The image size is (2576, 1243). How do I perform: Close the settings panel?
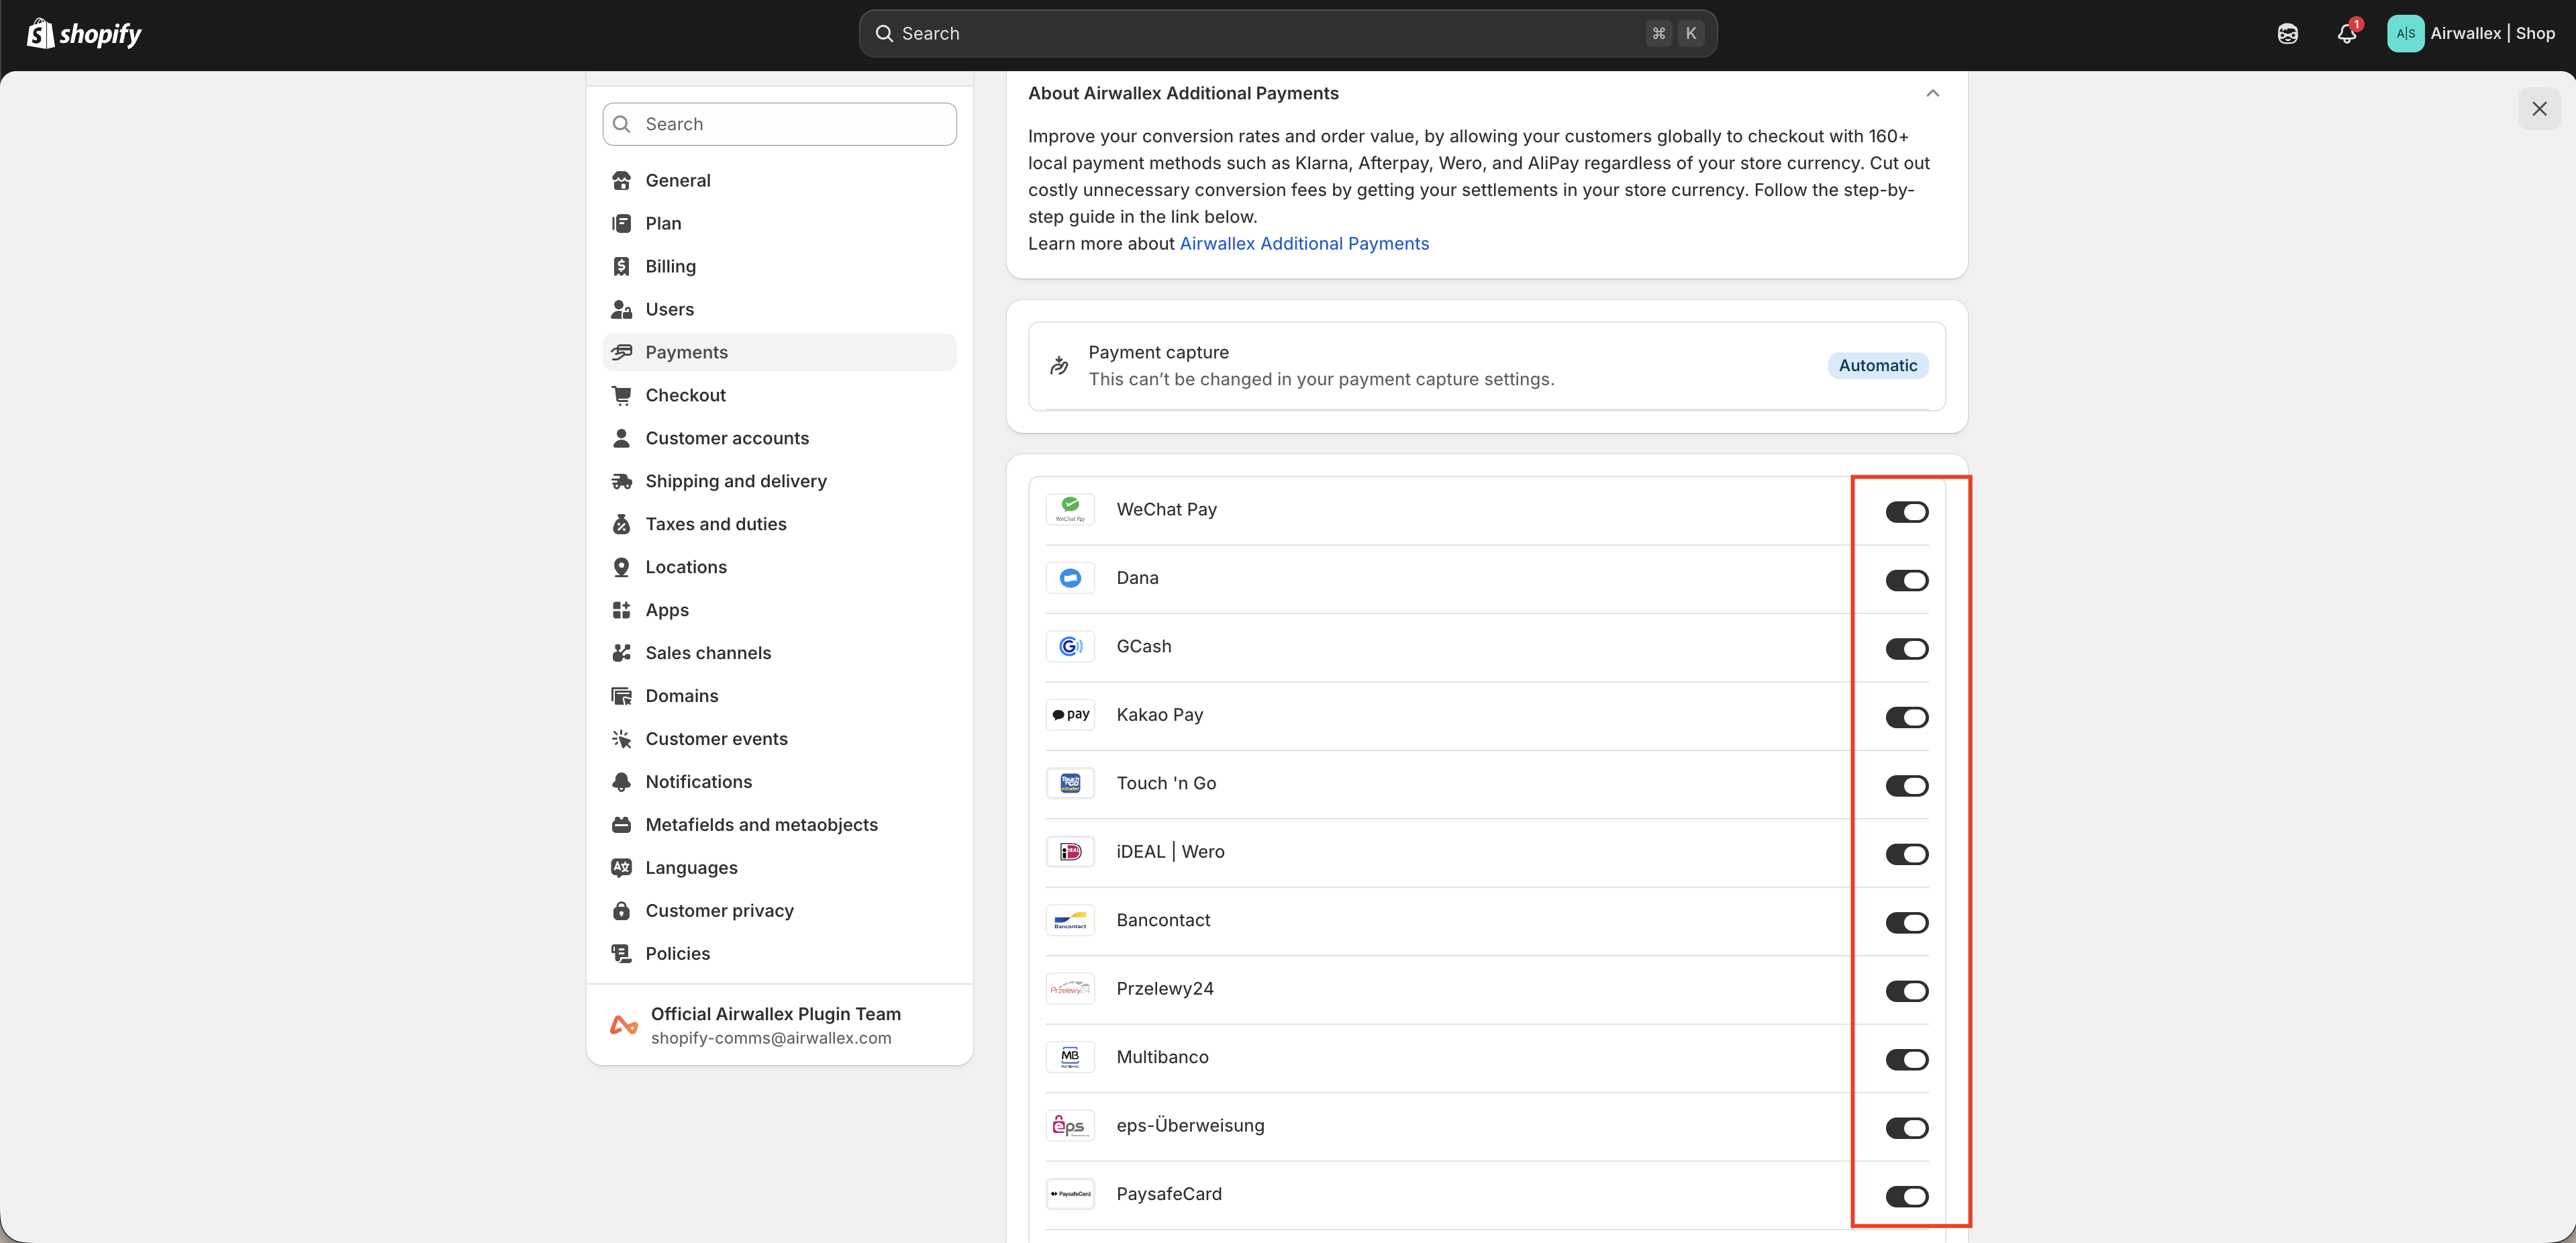2538,110
